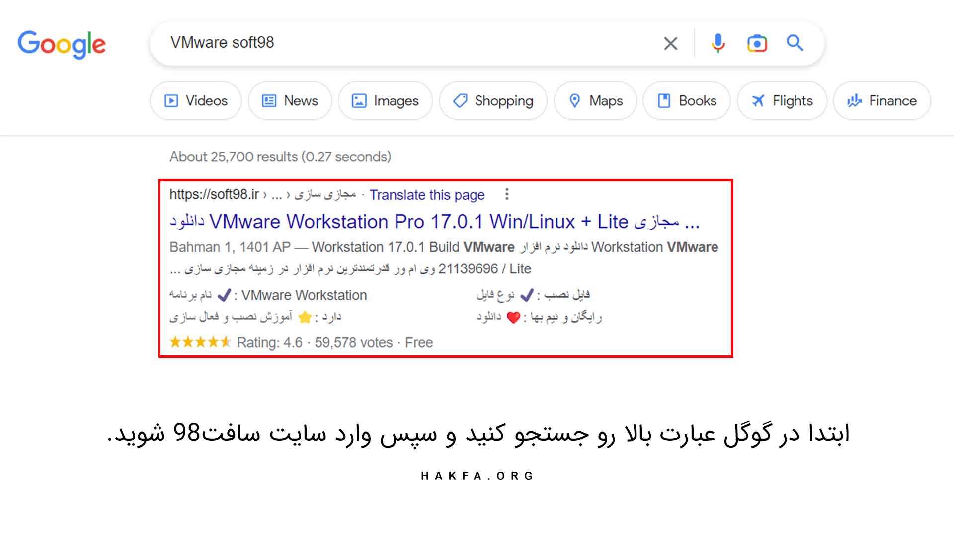The image size is (954, 536).
Task: Switch to News results
Action: [x=290, y=101]
